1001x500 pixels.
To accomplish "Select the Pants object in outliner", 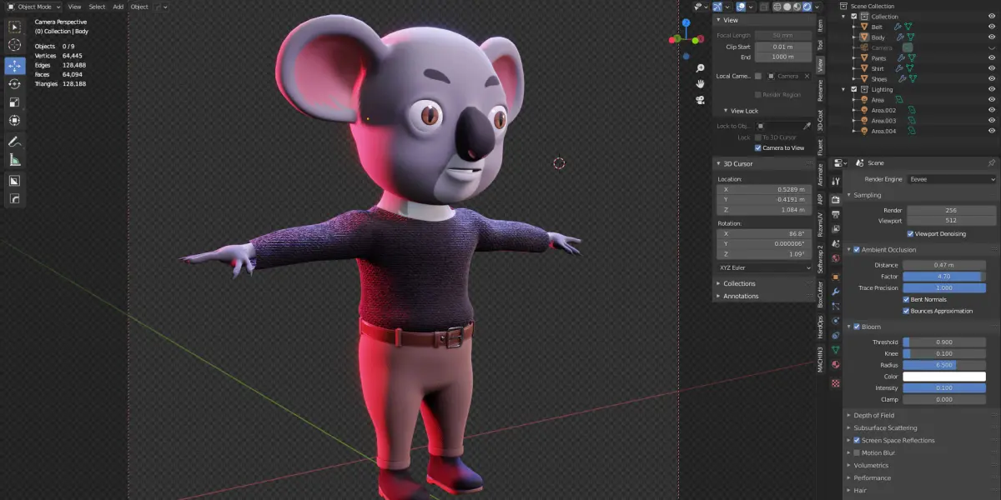I will click(x=879, y=58).
